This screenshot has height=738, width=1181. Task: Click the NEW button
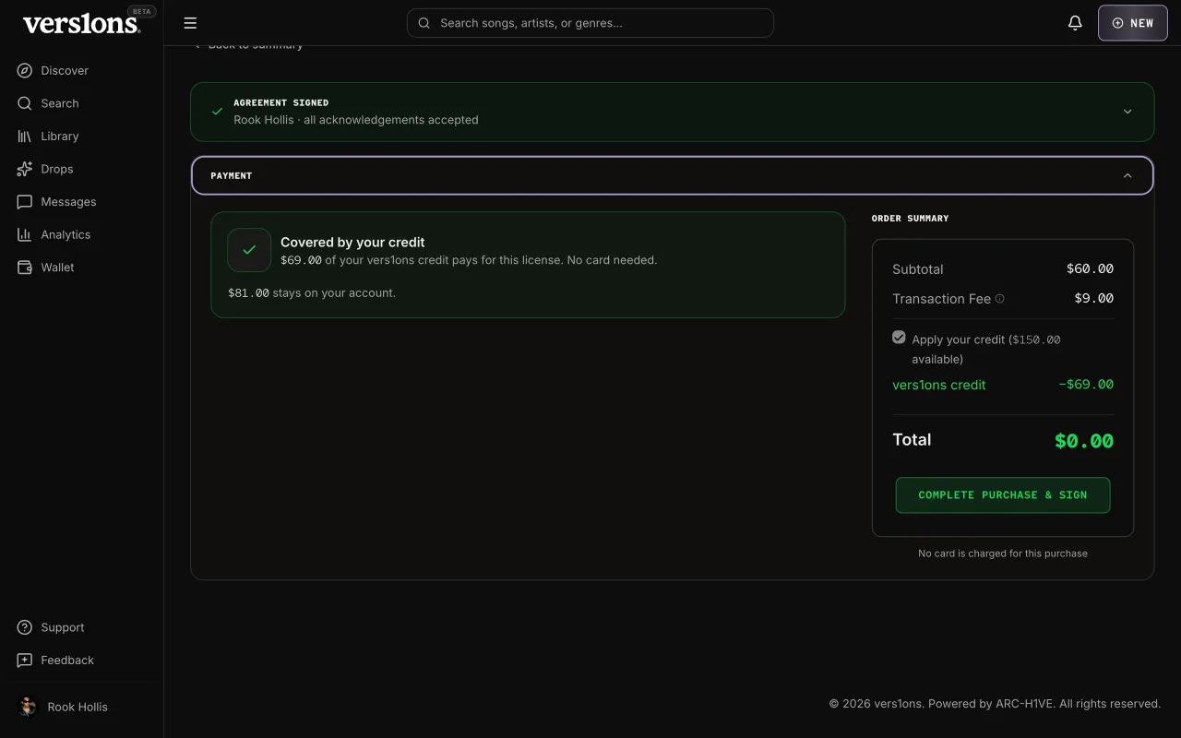[x=1133, y=23]
